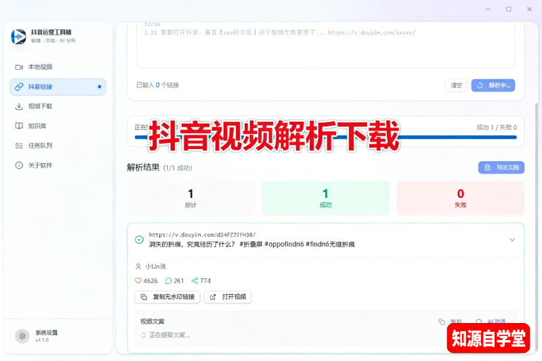Screen dimensions: 542x361
Task: Click the 解析中... button
Action: (x=493, y=85)
